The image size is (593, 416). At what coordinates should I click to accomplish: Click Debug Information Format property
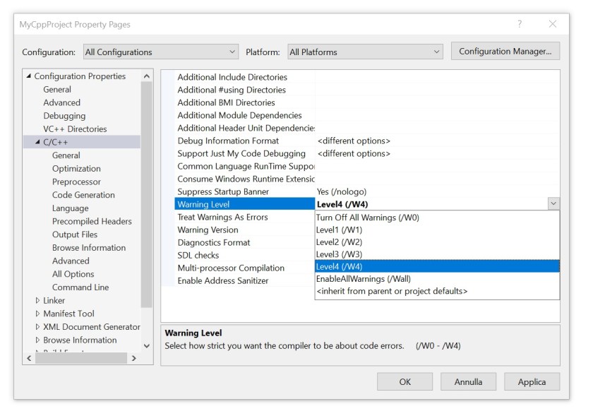pyautogui.click(x=228, y=141)
